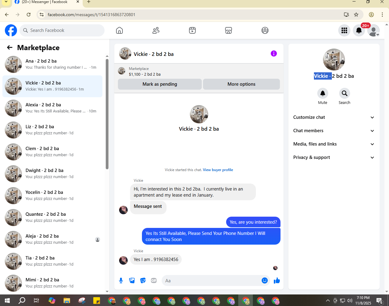Expand Customize chat section

(334, 117)
